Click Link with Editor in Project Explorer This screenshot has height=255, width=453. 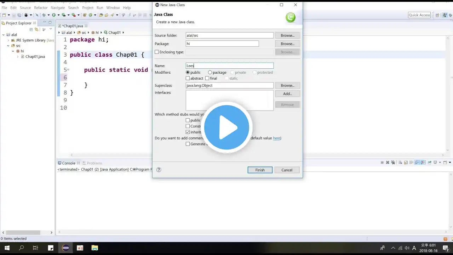tap(36, 29)
